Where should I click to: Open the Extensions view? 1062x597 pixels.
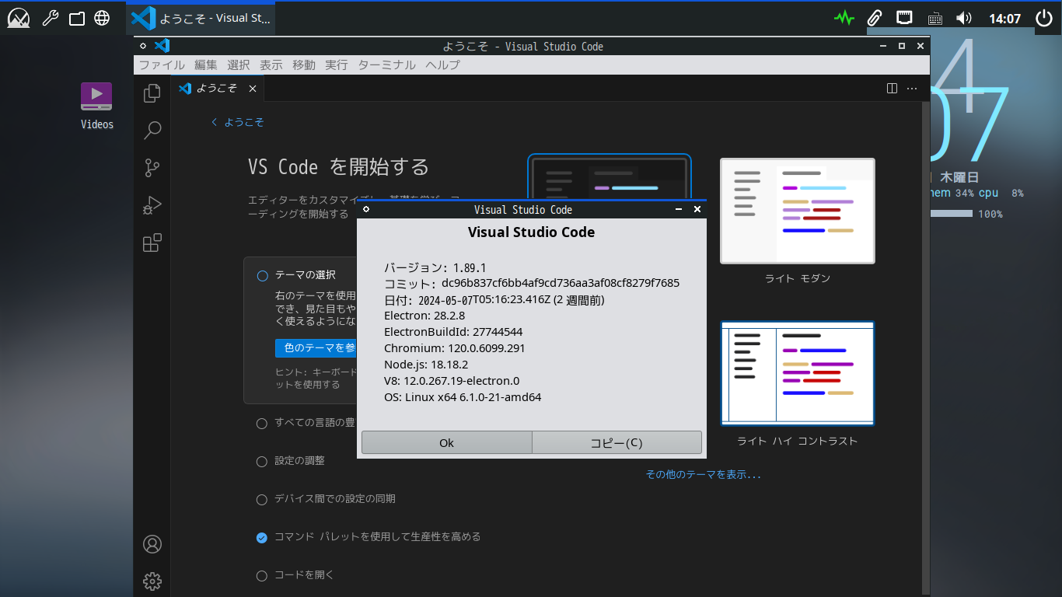(152, 243)
